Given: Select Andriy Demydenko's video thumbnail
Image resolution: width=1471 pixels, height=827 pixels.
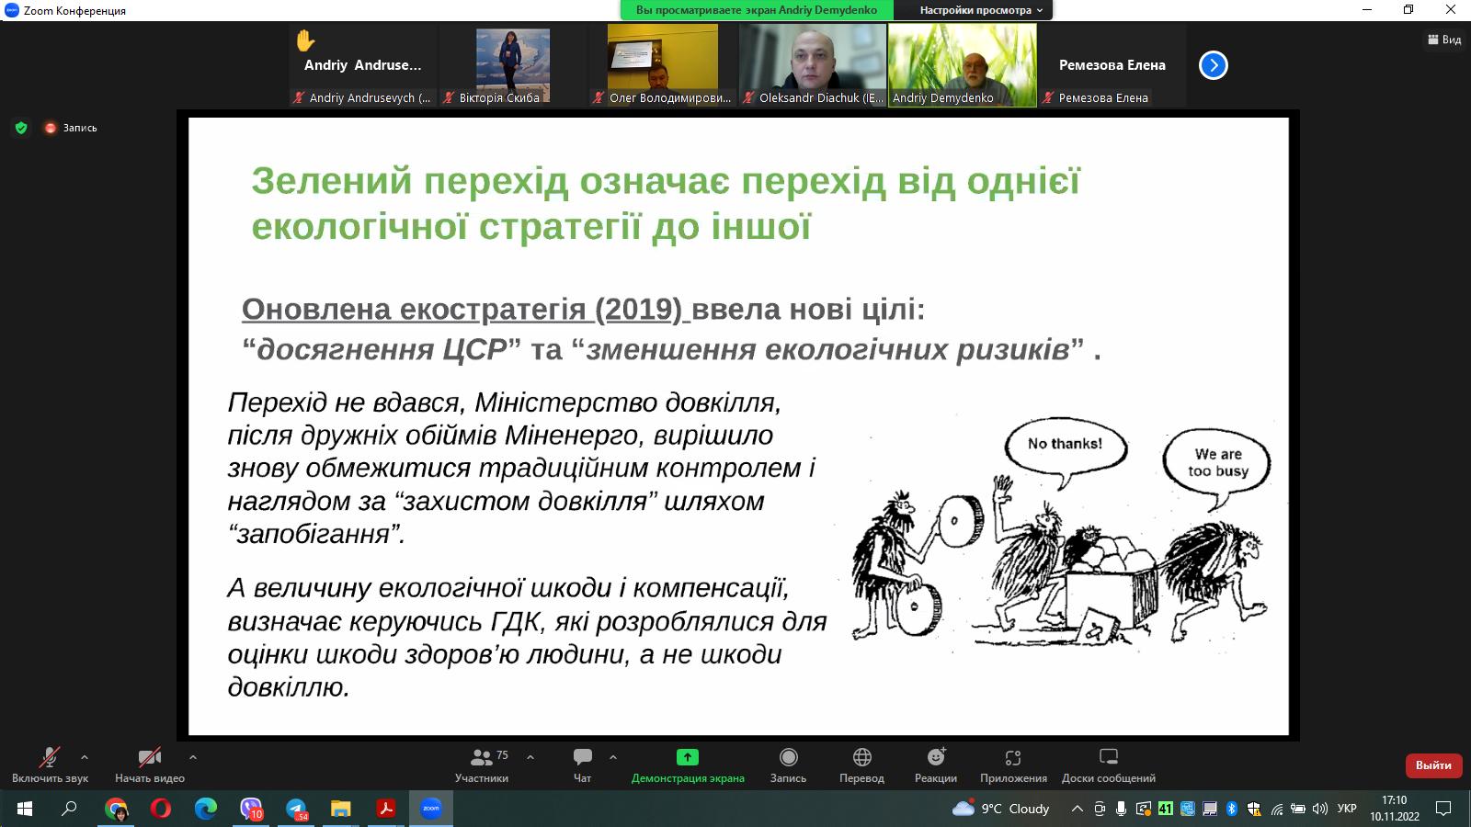Looking at the screenshot, I should point(962,60).
